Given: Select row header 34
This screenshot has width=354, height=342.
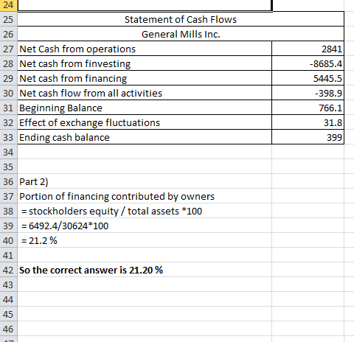Looking at the screenshot, I should point(8,152).
